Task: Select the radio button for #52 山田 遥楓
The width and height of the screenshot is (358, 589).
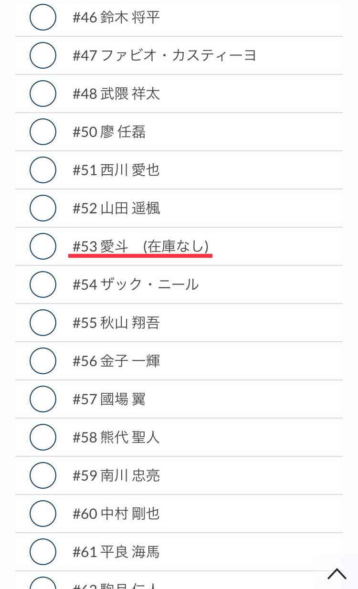Action: coord(42,208)
